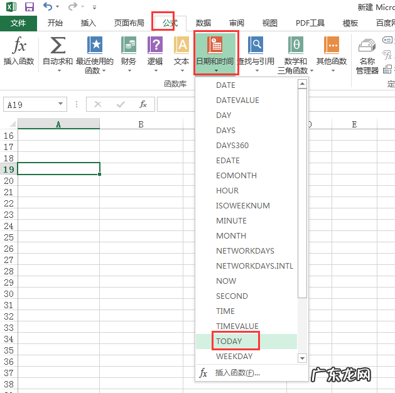Screen dimensions: 395x393
Task: Click the function list scroll up arrow
Action: [302, 83]
